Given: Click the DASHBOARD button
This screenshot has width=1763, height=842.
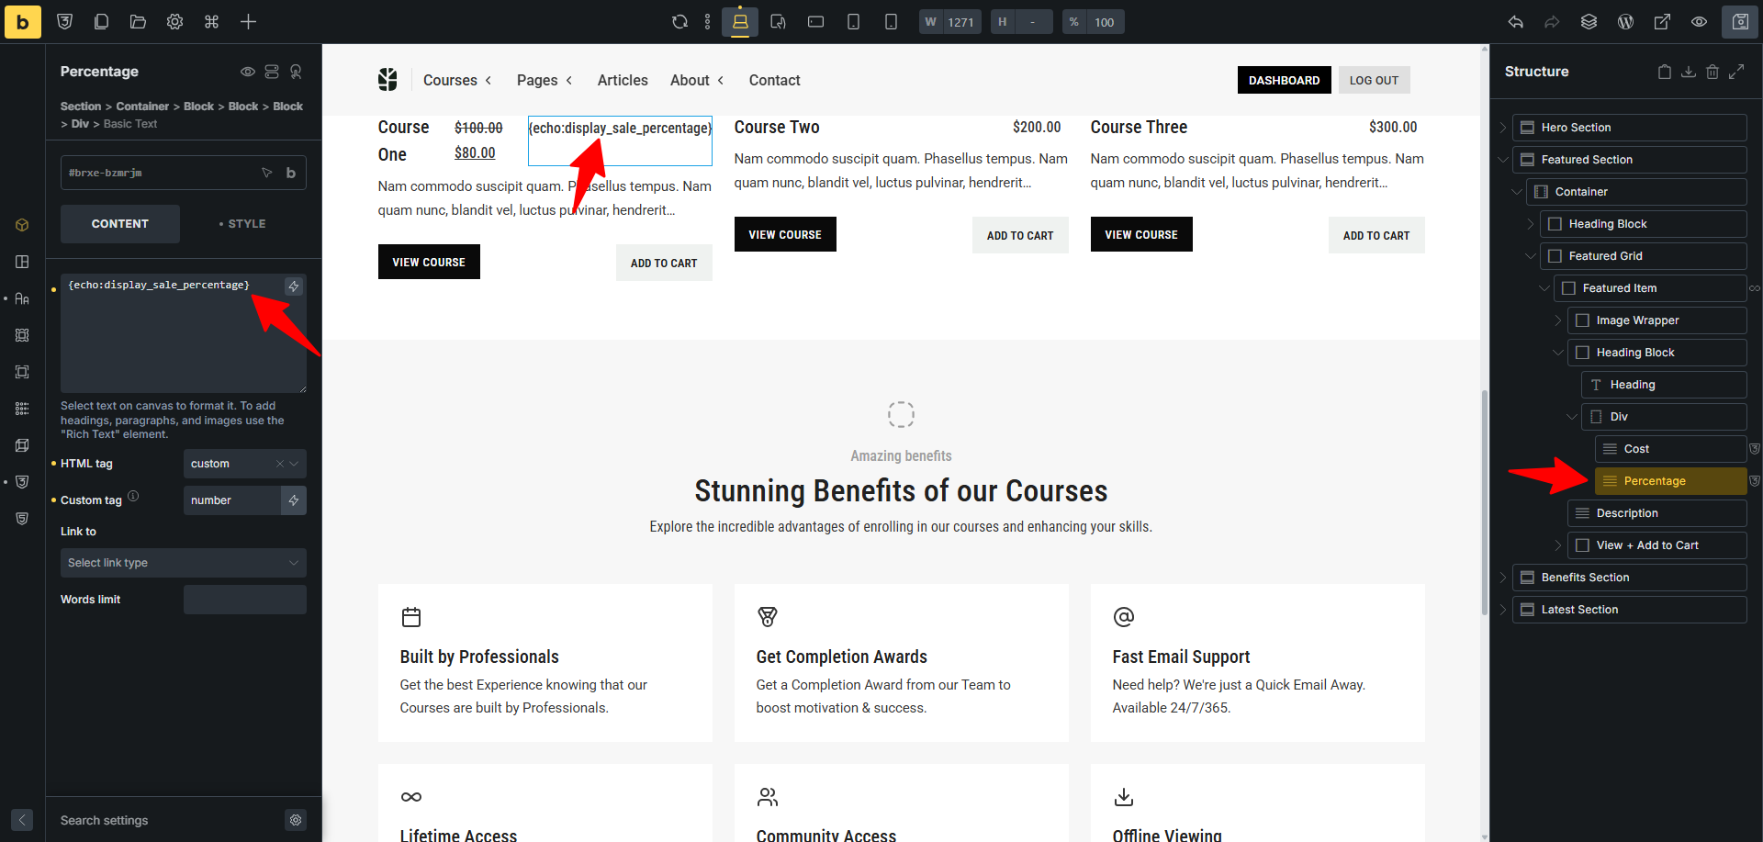Looking at the screenshot, I should pos(1283,81).
